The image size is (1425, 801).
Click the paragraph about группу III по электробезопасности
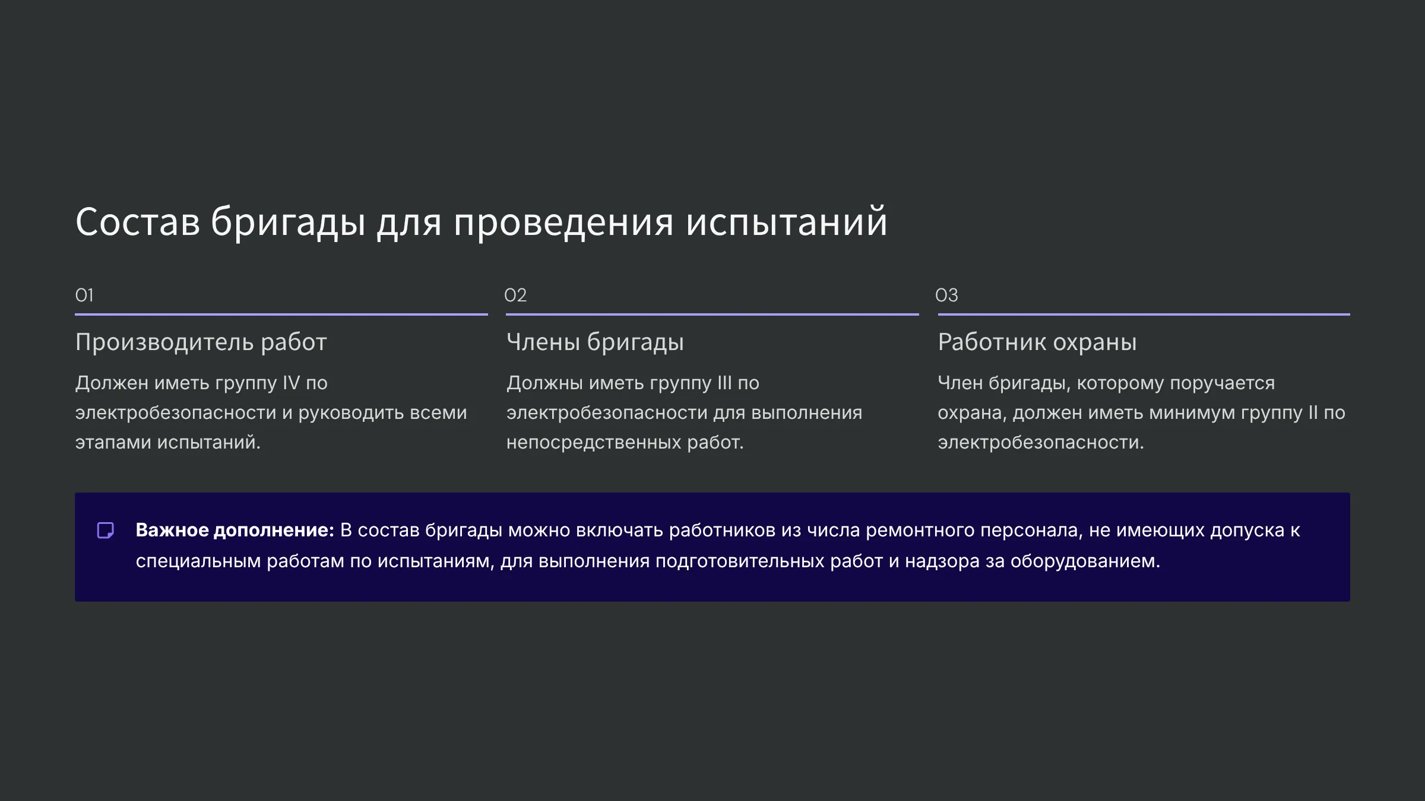point(684,412)
